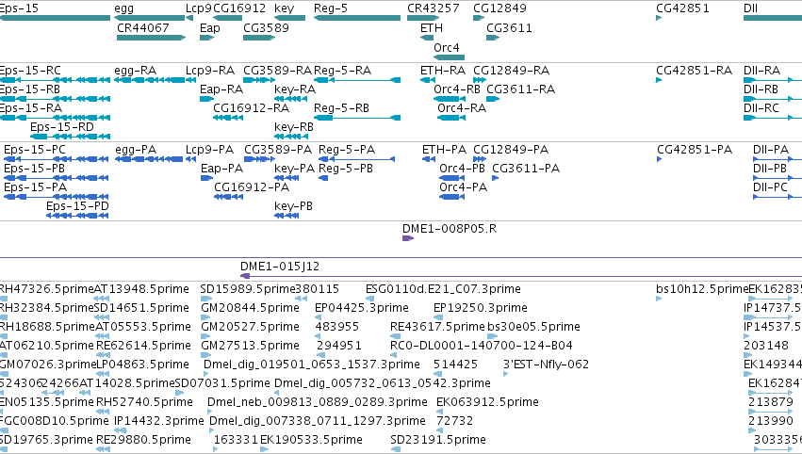Screen dimensions: 802x454
Task: Select the CG12849 gene glyph
Action: (x=479, y=18)
